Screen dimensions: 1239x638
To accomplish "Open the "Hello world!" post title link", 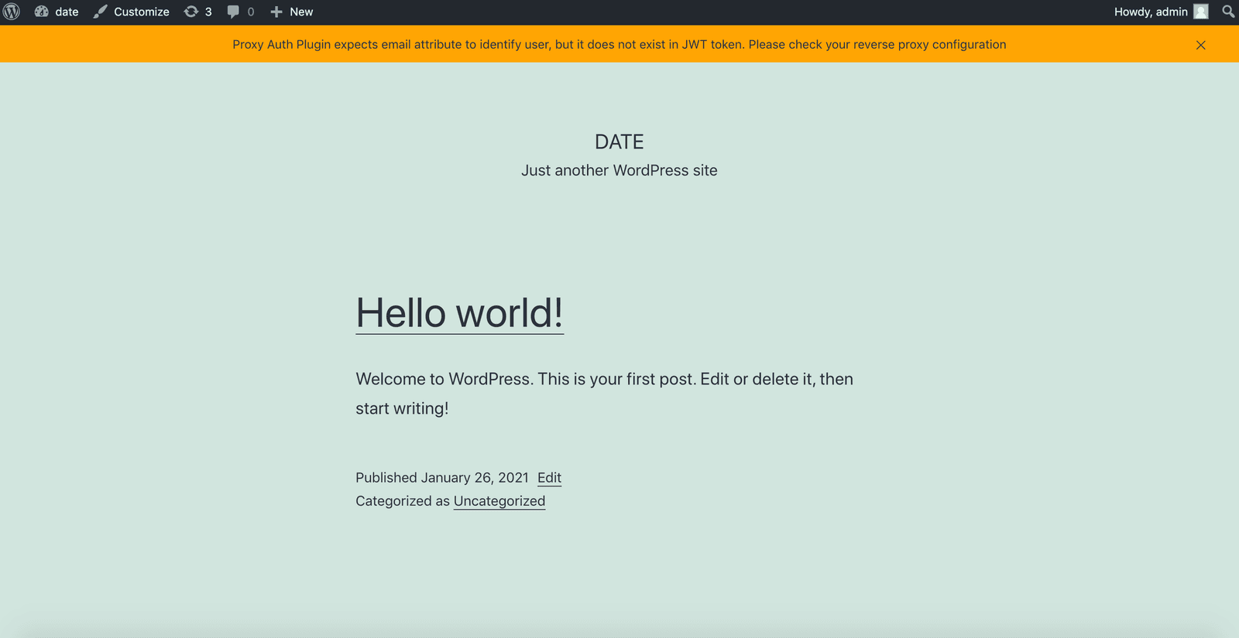I will [460, 313].
